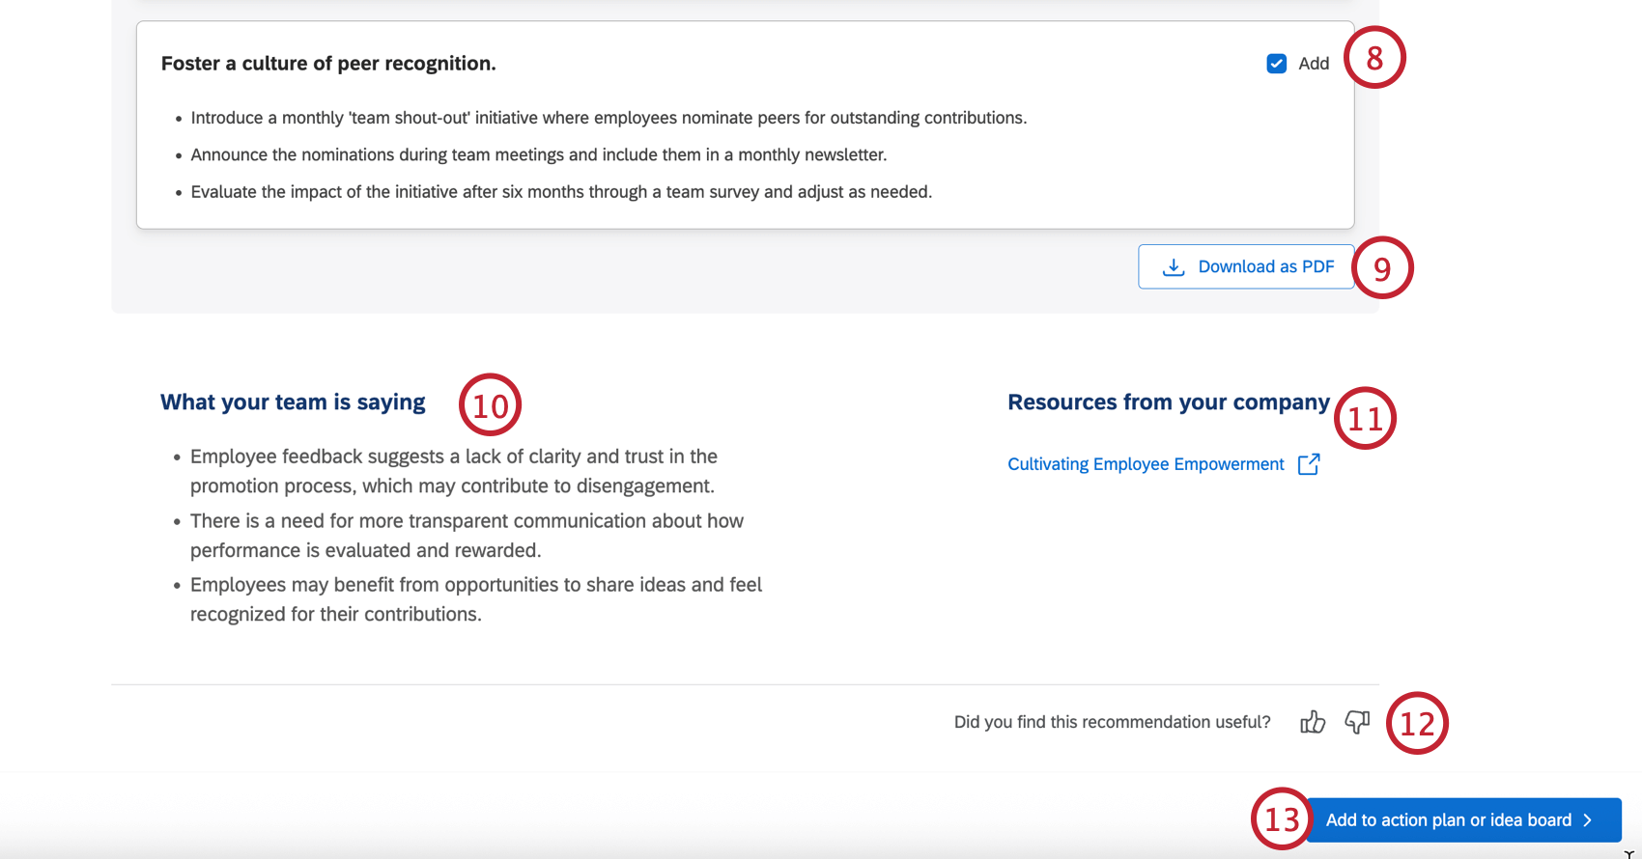Click the red circled number 11 marker
1642x859 pixels.
point(1365,418)
